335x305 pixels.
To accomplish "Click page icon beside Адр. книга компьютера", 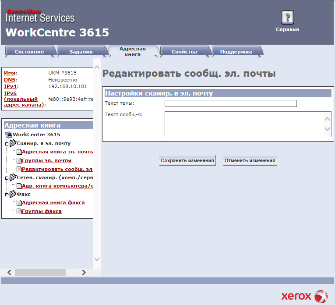I will (x=19, y=186).
